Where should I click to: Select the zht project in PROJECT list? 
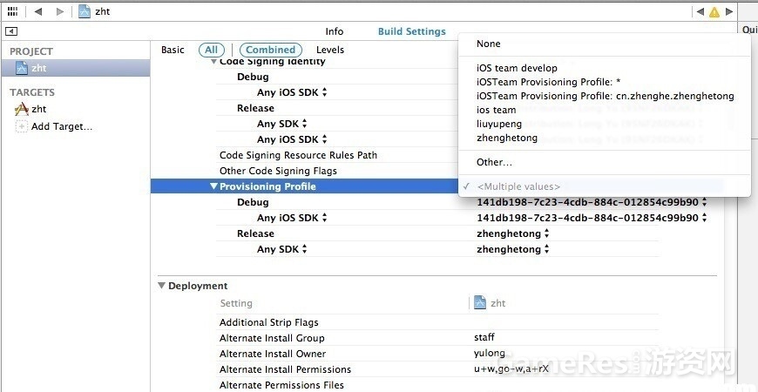tap(75, 68)
